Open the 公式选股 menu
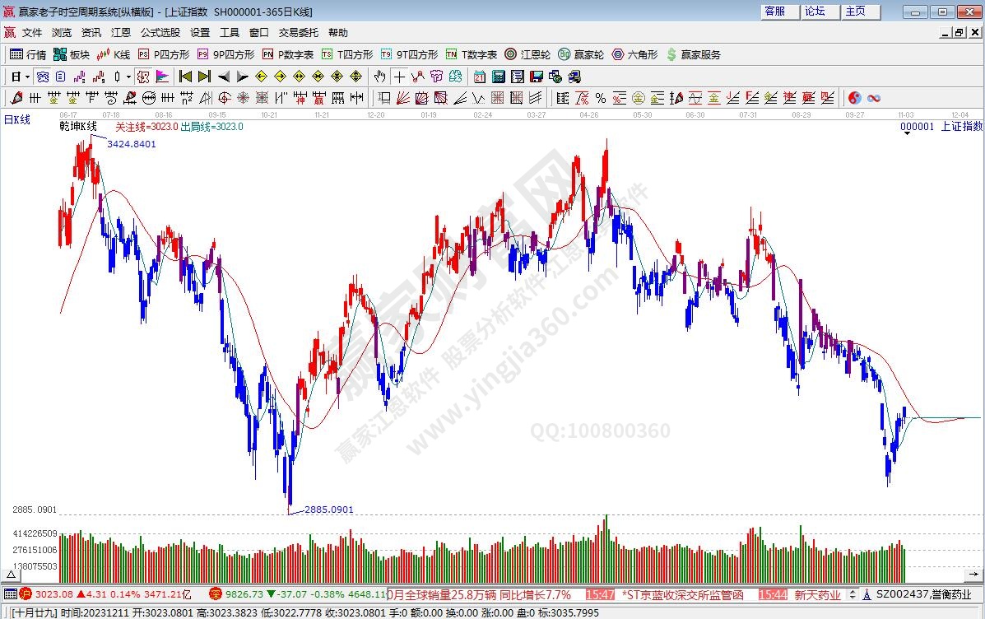985x619 pixels. pyautogui.click(x=160, y=33)
